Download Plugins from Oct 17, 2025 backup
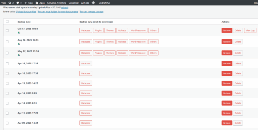Image resolution: width=258 pixels, height=130 pixels. click(x=98, y=30)
